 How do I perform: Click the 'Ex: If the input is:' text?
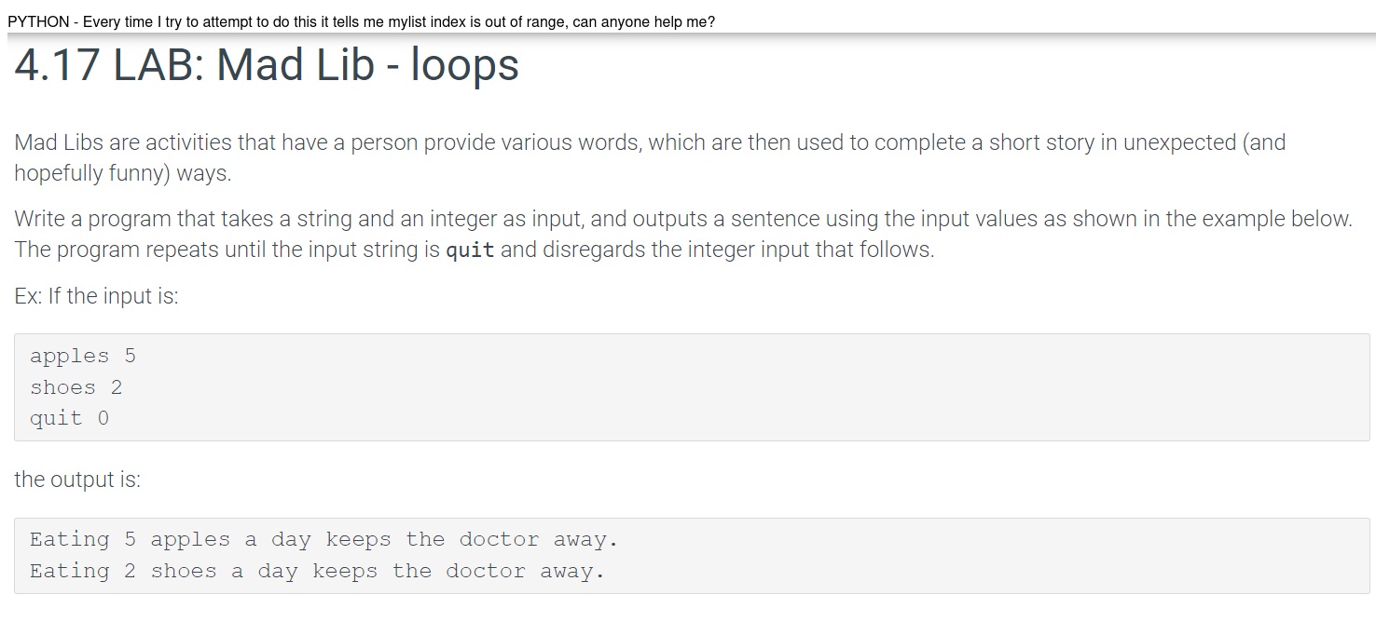[x=96, y=296]
